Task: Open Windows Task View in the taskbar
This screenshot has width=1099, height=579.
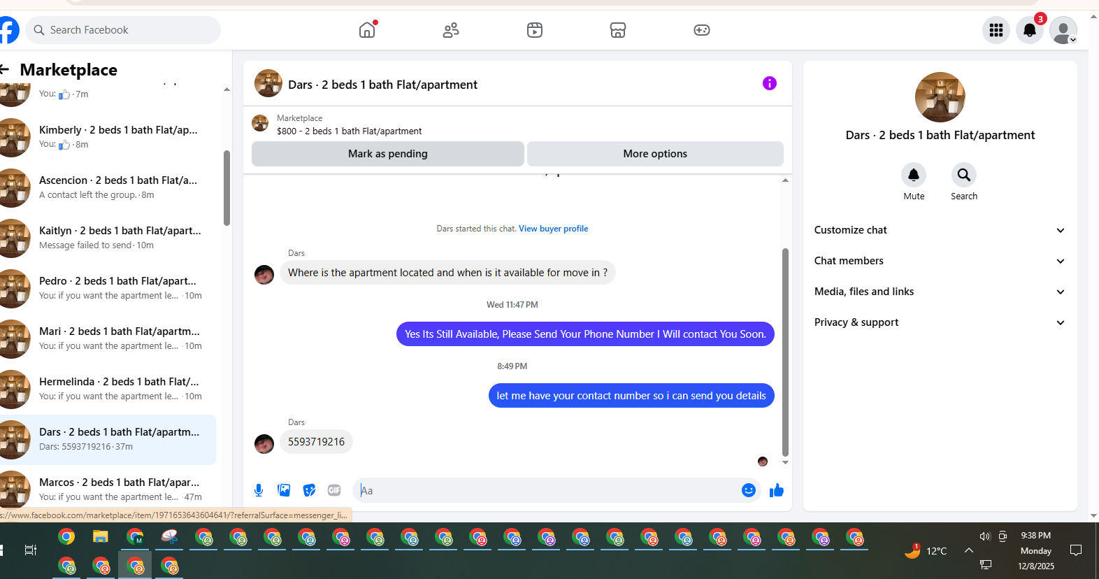Action: point(30,550)
